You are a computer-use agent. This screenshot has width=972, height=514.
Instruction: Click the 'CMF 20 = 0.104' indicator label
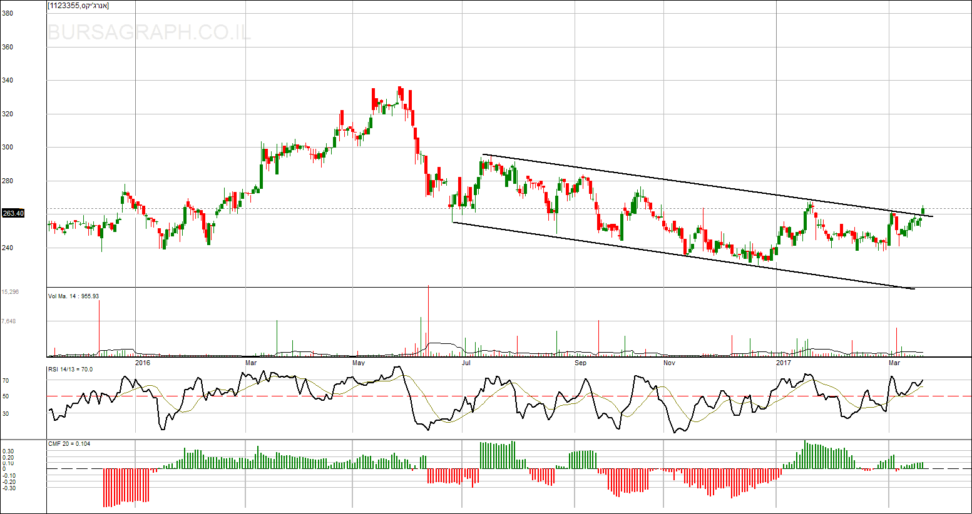click(x=69, y=444)
